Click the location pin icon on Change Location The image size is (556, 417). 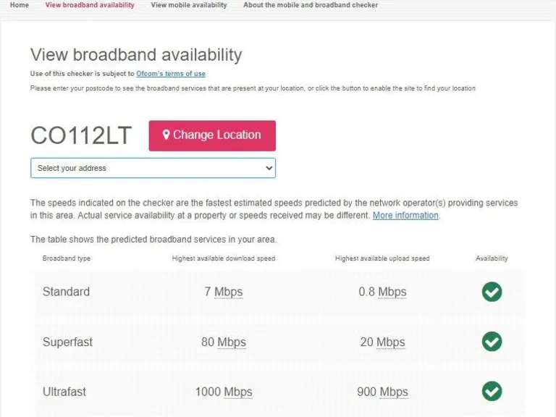pos(167,135)
